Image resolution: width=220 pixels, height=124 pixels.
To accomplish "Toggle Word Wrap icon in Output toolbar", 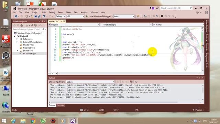I will click(x=136, y=82).
